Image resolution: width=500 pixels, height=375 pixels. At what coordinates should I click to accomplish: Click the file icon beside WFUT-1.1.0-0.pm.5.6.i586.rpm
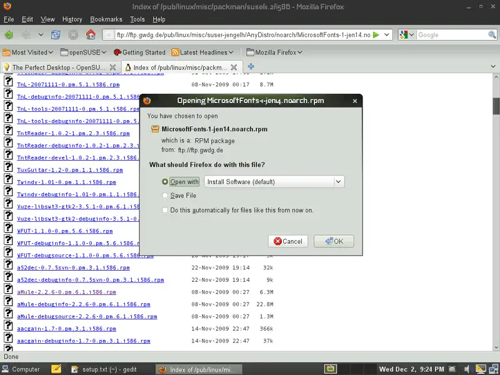pyautogui.click(x=8, y=227)
